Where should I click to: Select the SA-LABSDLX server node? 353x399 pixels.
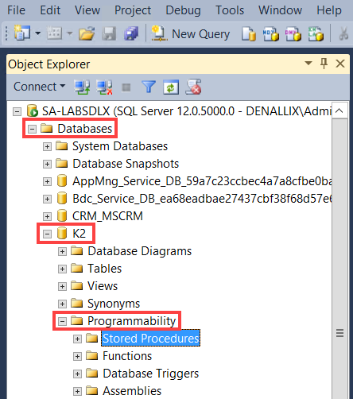coord(187,111)
